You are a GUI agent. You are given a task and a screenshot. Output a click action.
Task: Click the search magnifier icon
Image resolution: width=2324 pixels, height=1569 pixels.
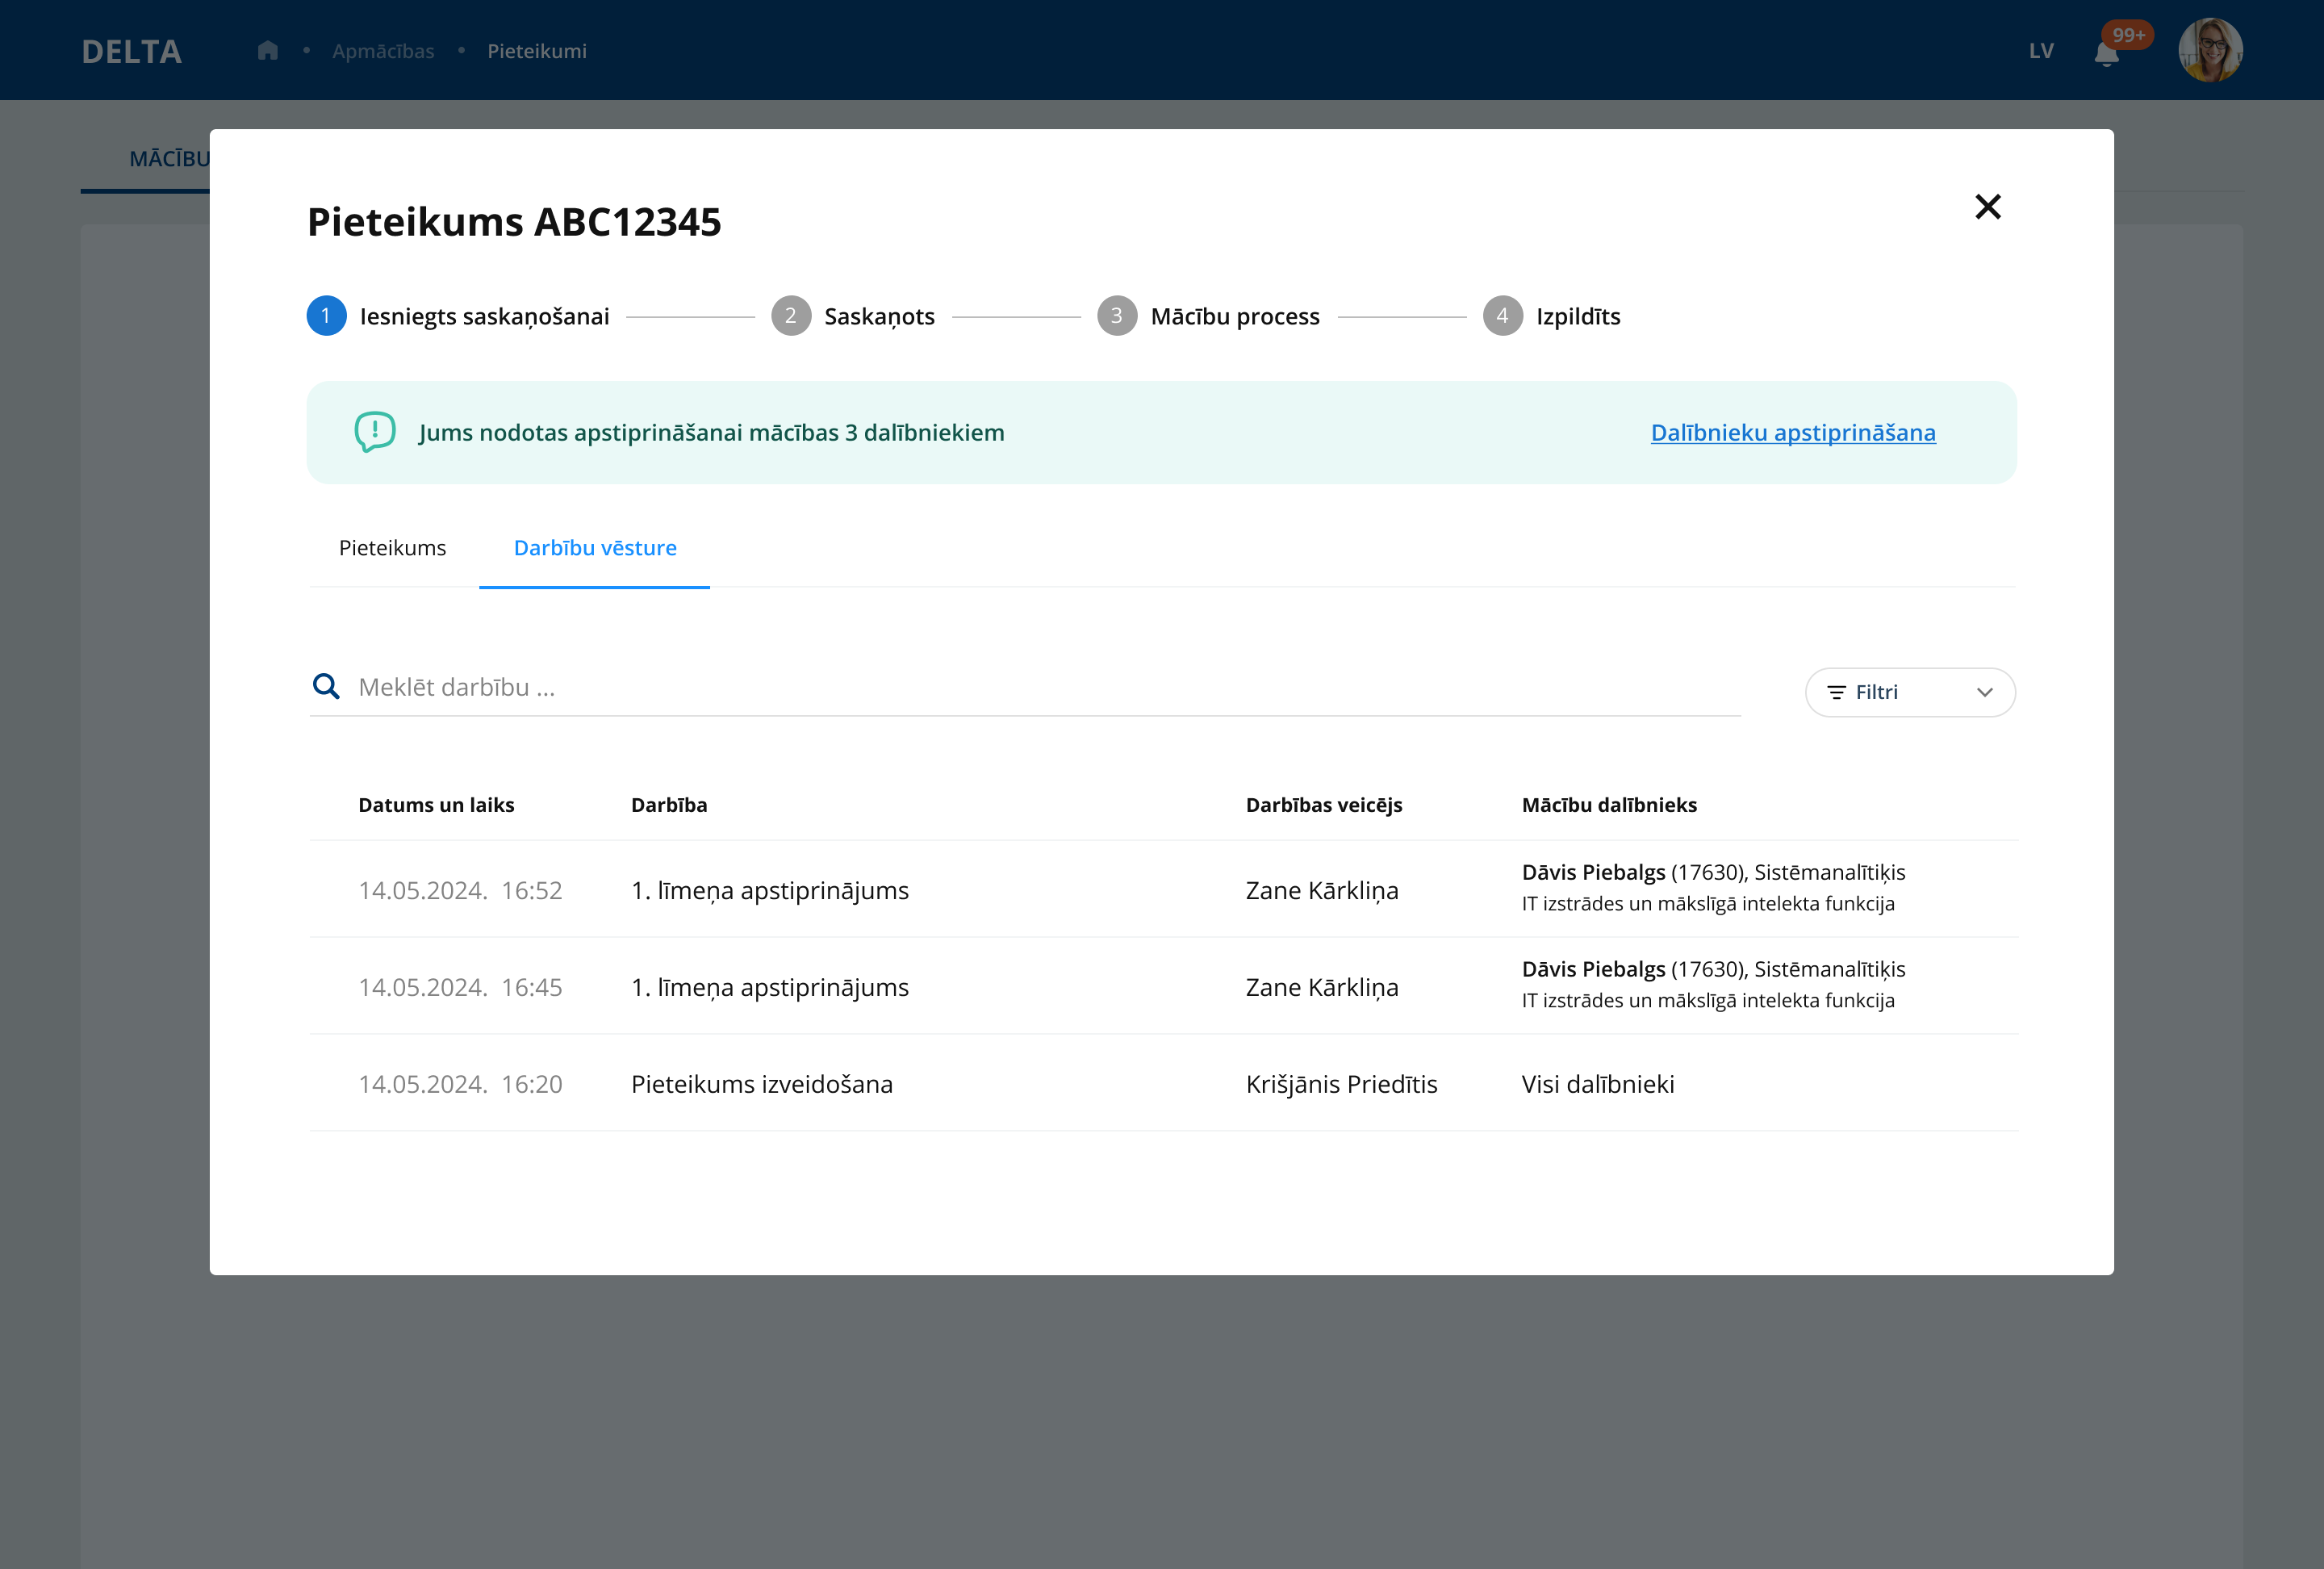[x=326, y=686]
